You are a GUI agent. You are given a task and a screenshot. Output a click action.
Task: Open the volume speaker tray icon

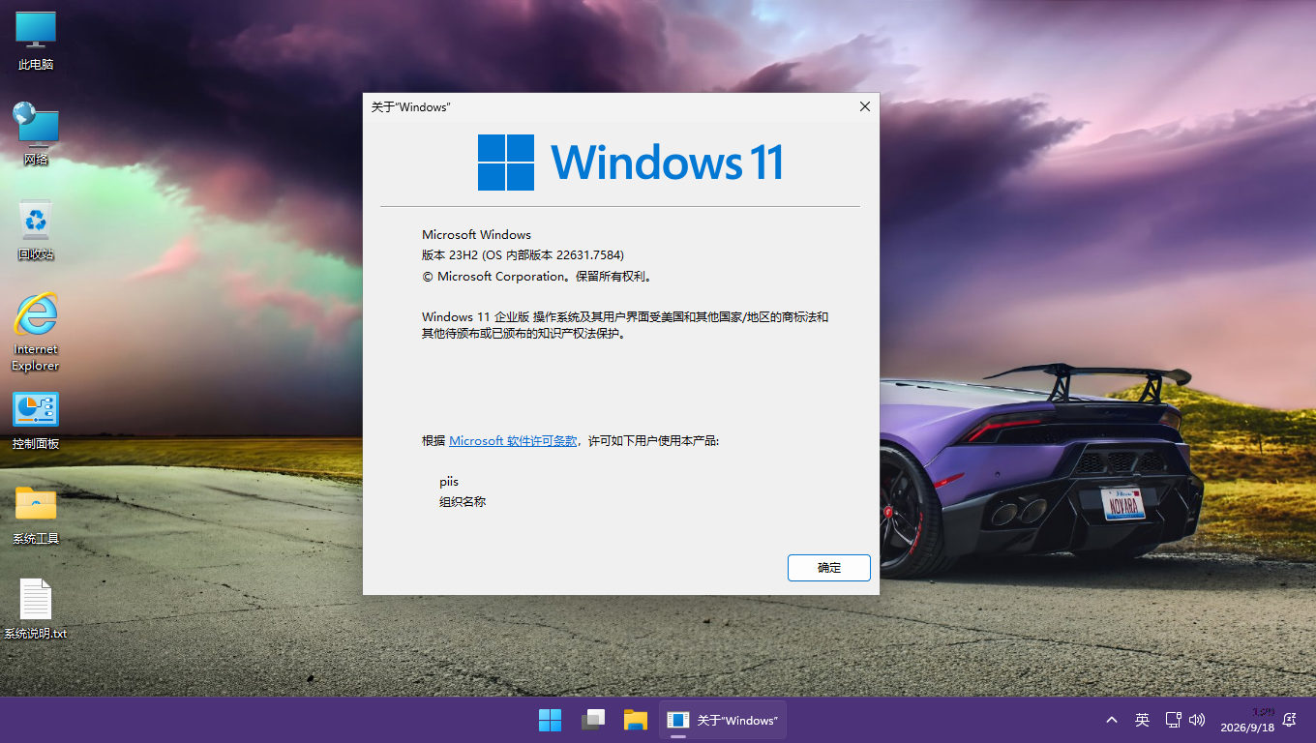(x=1197, y=720)
